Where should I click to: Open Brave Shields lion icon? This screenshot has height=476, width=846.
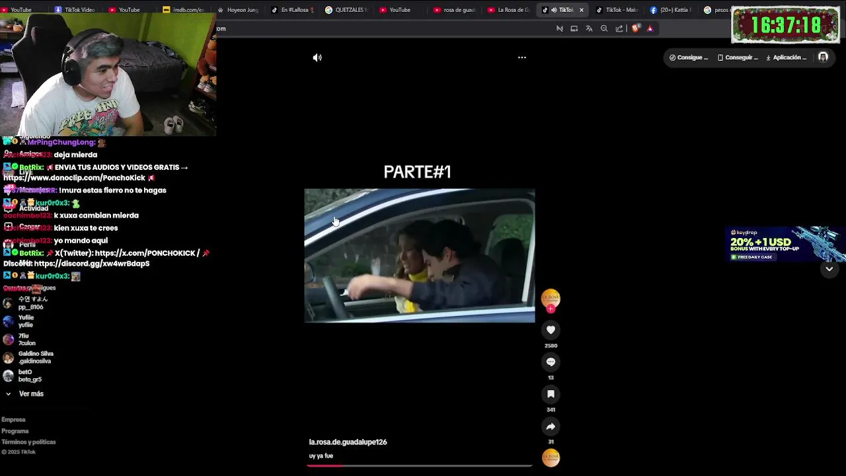tap(636, 28)
